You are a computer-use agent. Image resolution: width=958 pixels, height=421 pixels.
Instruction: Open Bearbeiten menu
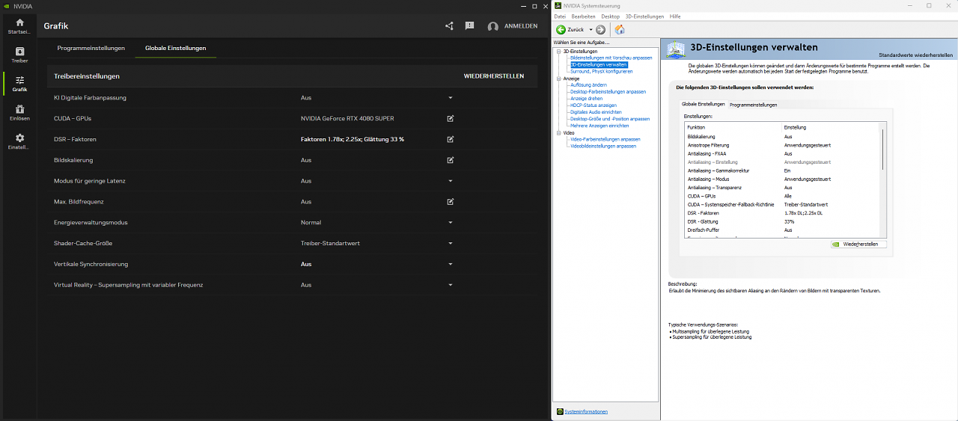point(583,16)
